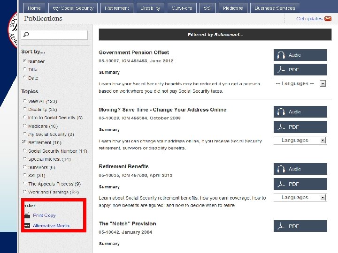
Task: Play Audio for Change Your Address Online
Action: coord(300,112)
